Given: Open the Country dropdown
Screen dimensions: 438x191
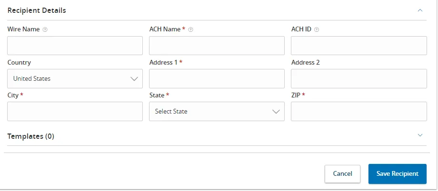Looking at the screenshot, I should coord(75,79).
